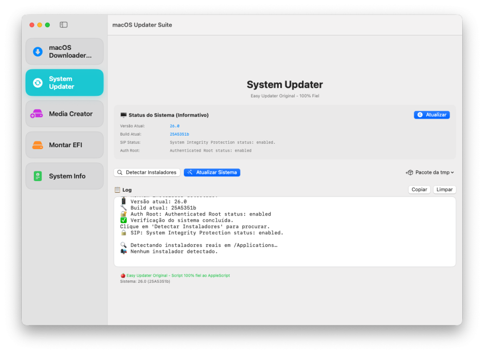Screen dimensions: 484x354
Task: Click build value 25A5351b
Action: pyautogui.click(x=180, y=134)
